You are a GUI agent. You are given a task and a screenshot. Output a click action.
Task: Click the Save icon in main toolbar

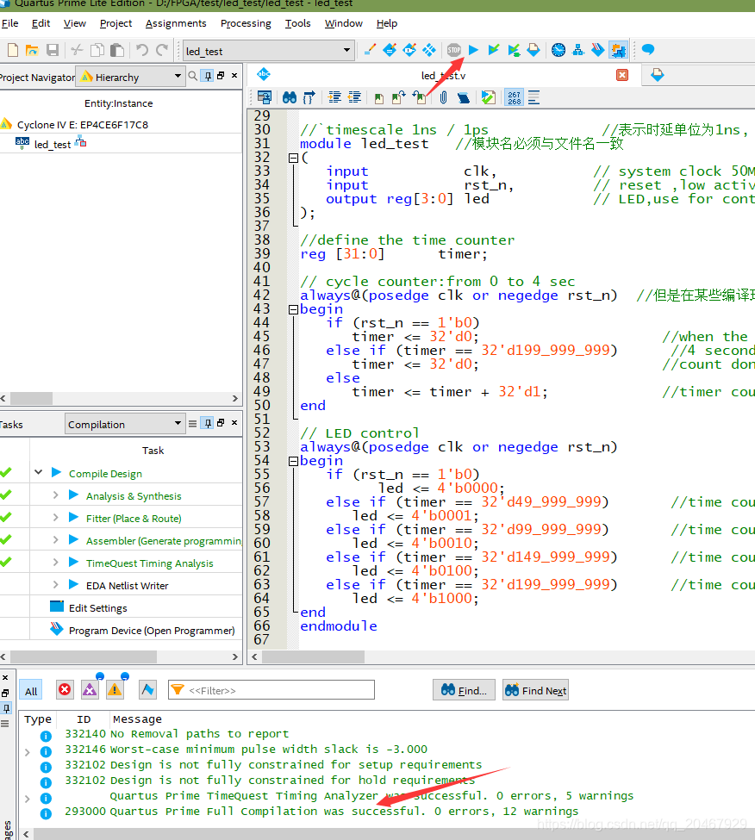[x=53, y=50]
